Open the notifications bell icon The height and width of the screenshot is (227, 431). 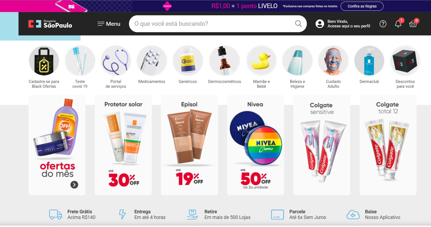398,24
